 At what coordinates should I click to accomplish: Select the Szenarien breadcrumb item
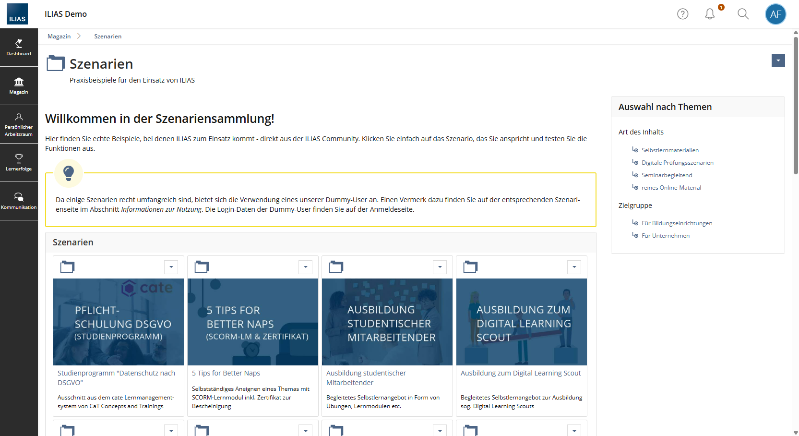click(x=107, y=36)
